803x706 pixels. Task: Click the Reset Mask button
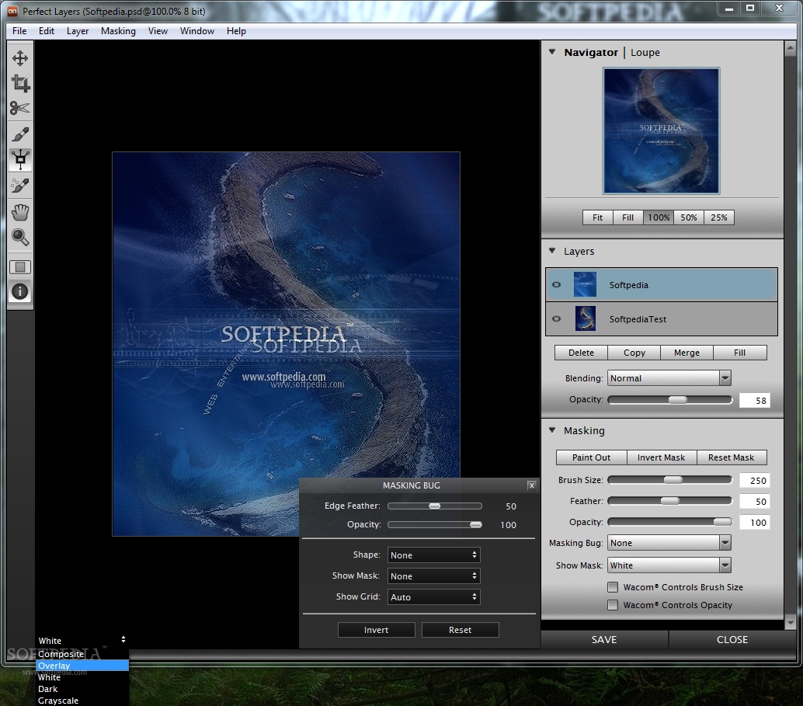click(x=732, y=457)
